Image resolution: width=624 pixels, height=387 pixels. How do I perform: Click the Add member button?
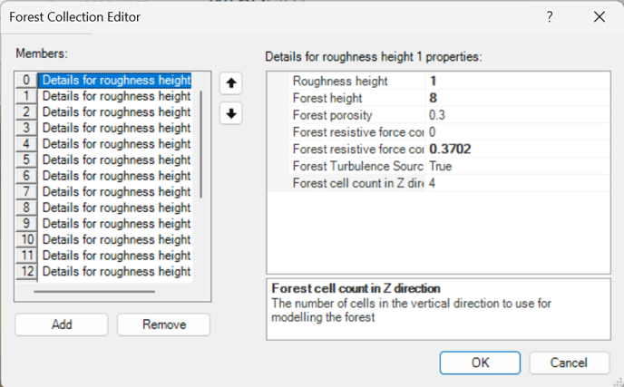[61, 324]
